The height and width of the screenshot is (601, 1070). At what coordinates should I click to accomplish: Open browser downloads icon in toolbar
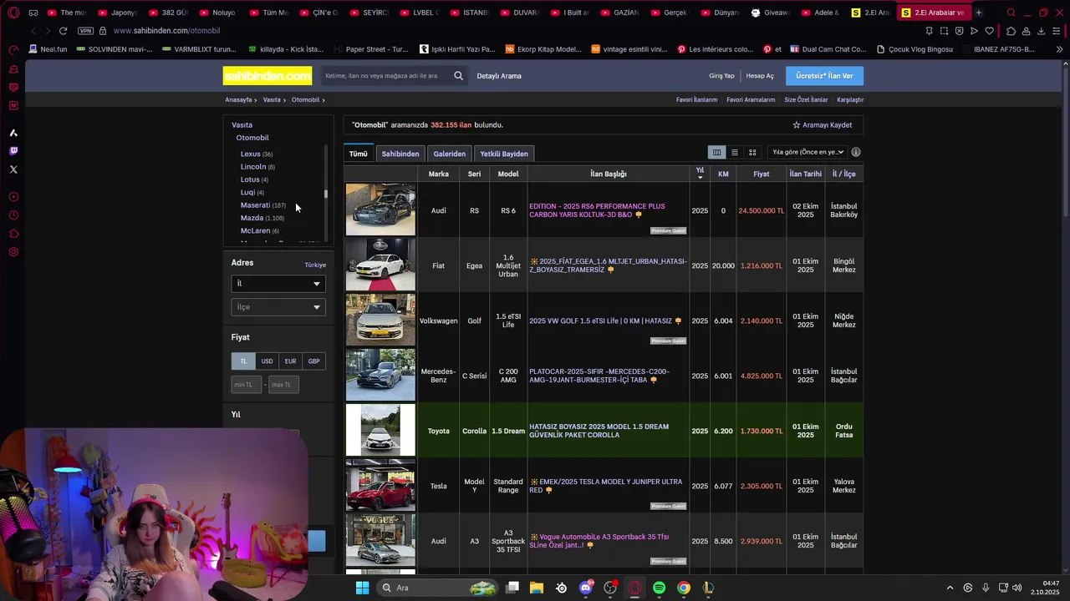(x=1041, y=31)
